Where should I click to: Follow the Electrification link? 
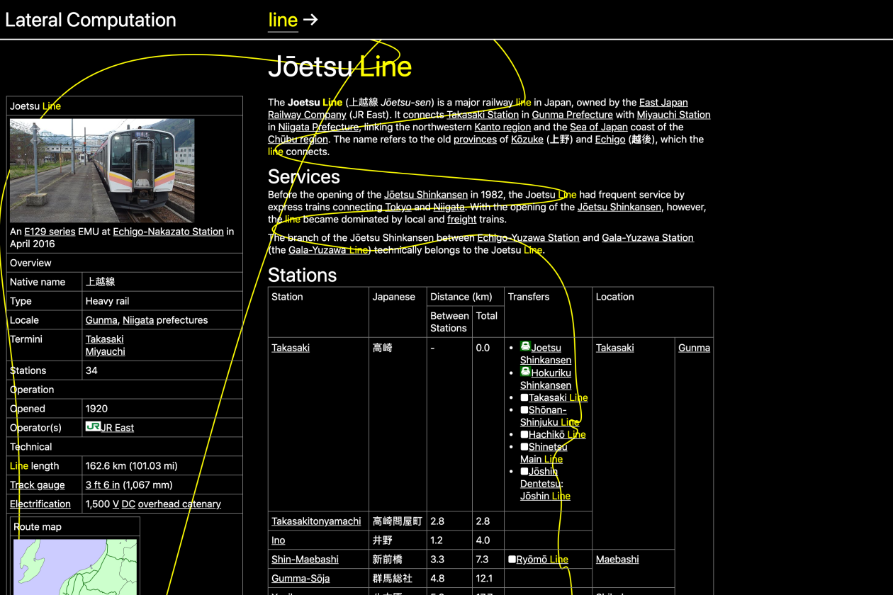[x=40, y=504]
